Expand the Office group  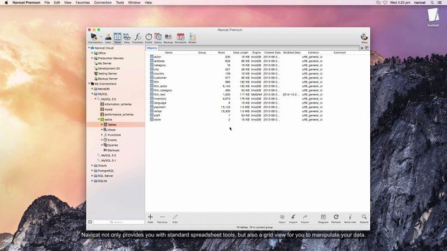click(92, 53)
